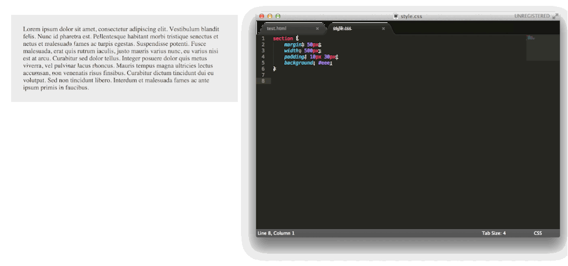The width and height of the screenshot is (568, 266).
Task: Click the 'section' selector in the code
Action: [x=283, y=38]
